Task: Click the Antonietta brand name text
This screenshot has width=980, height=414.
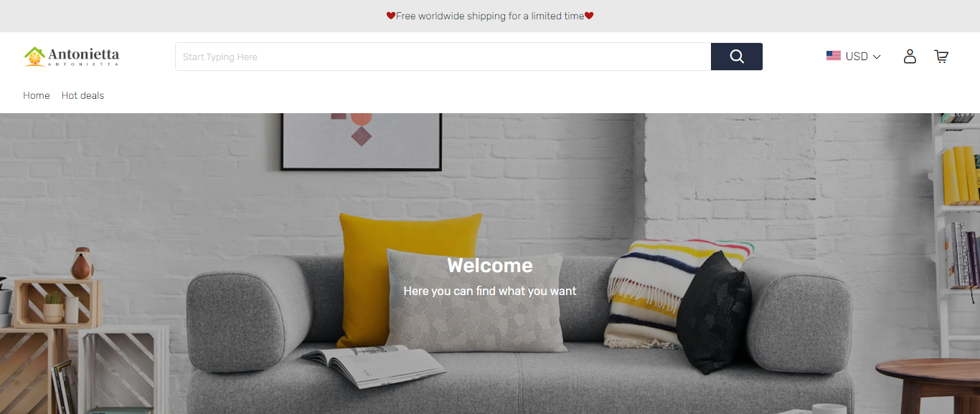Action: coord(84,54)
